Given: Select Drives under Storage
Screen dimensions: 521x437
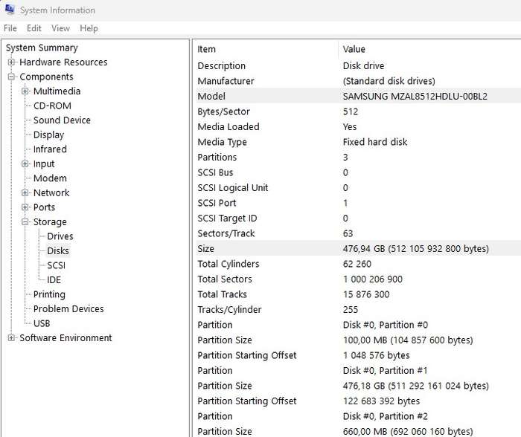Looking at the screenshot, I should tap(60, 236).
